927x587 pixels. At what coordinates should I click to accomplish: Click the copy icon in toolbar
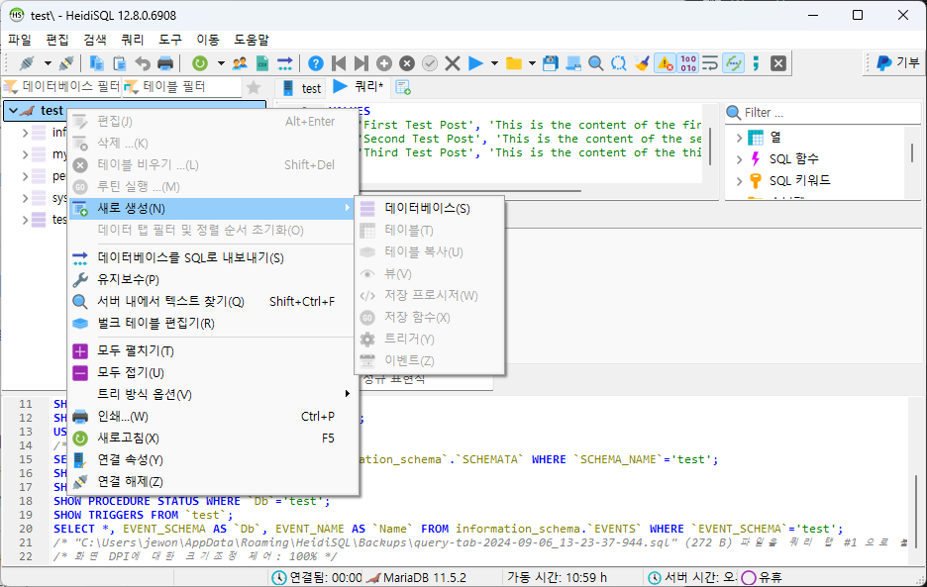coord(96,63)
